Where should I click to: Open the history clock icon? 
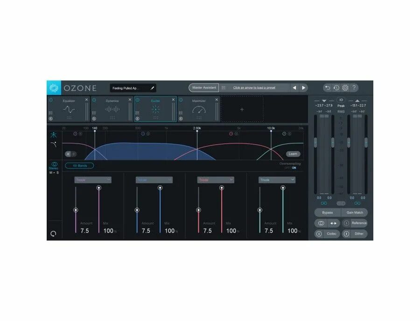336,88
